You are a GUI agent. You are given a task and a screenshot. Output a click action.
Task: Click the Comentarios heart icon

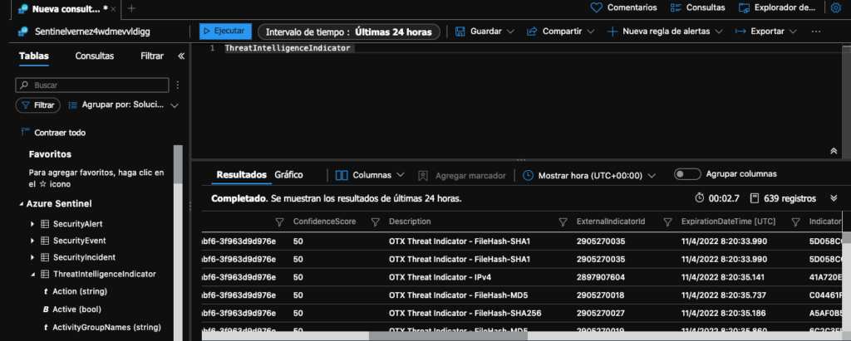pyautogui.click(x=595, y=7)
